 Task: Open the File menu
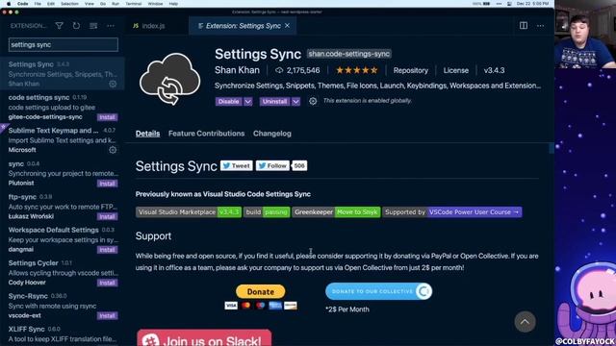pos(38,4)
